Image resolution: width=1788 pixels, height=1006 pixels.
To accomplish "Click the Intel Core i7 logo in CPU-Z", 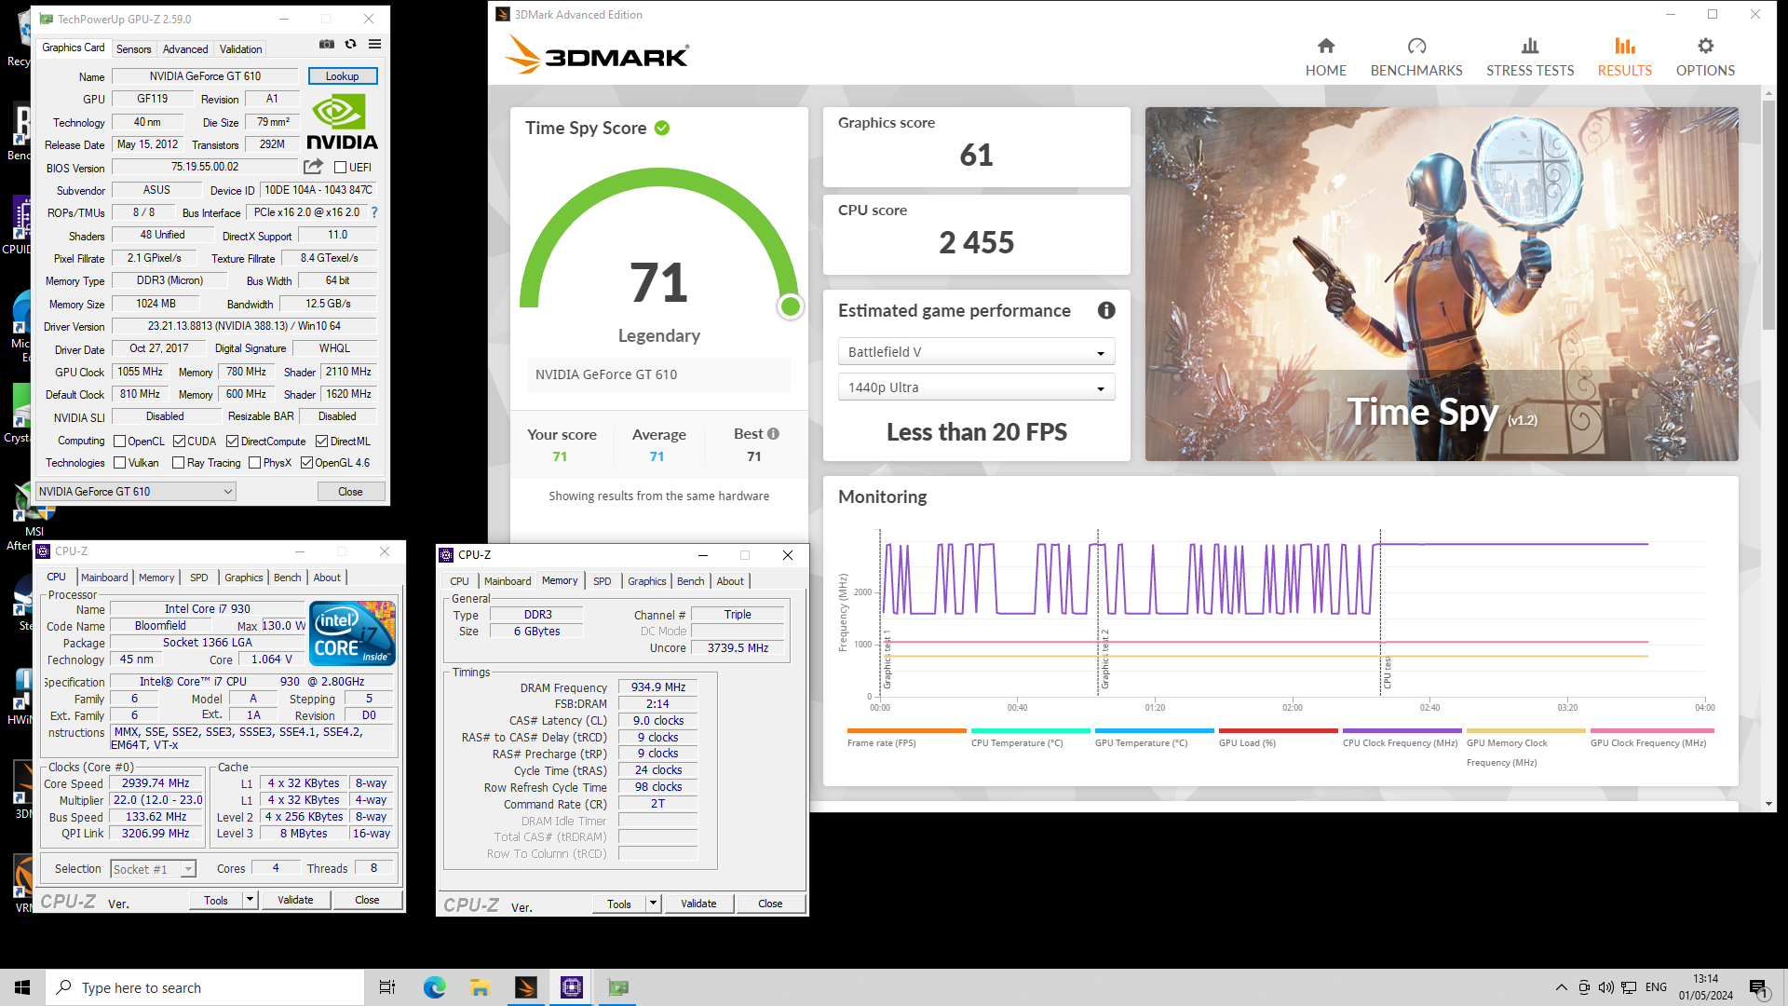I will 352,633.
